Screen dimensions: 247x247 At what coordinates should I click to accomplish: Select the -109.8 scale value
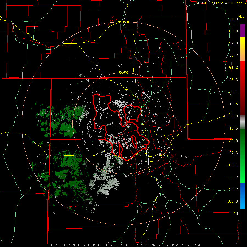[231, 201]
